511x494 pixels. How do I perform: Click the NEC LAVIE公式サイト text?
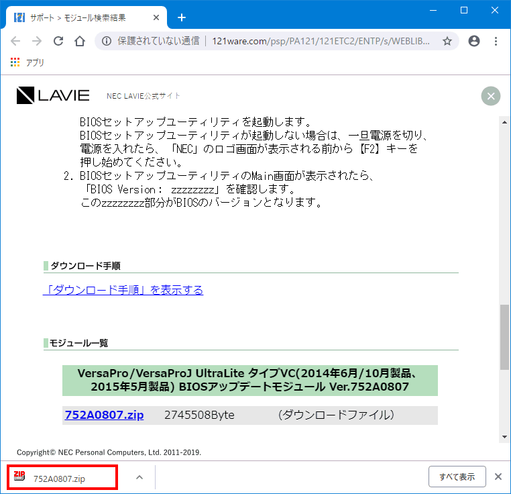point(143,96)
